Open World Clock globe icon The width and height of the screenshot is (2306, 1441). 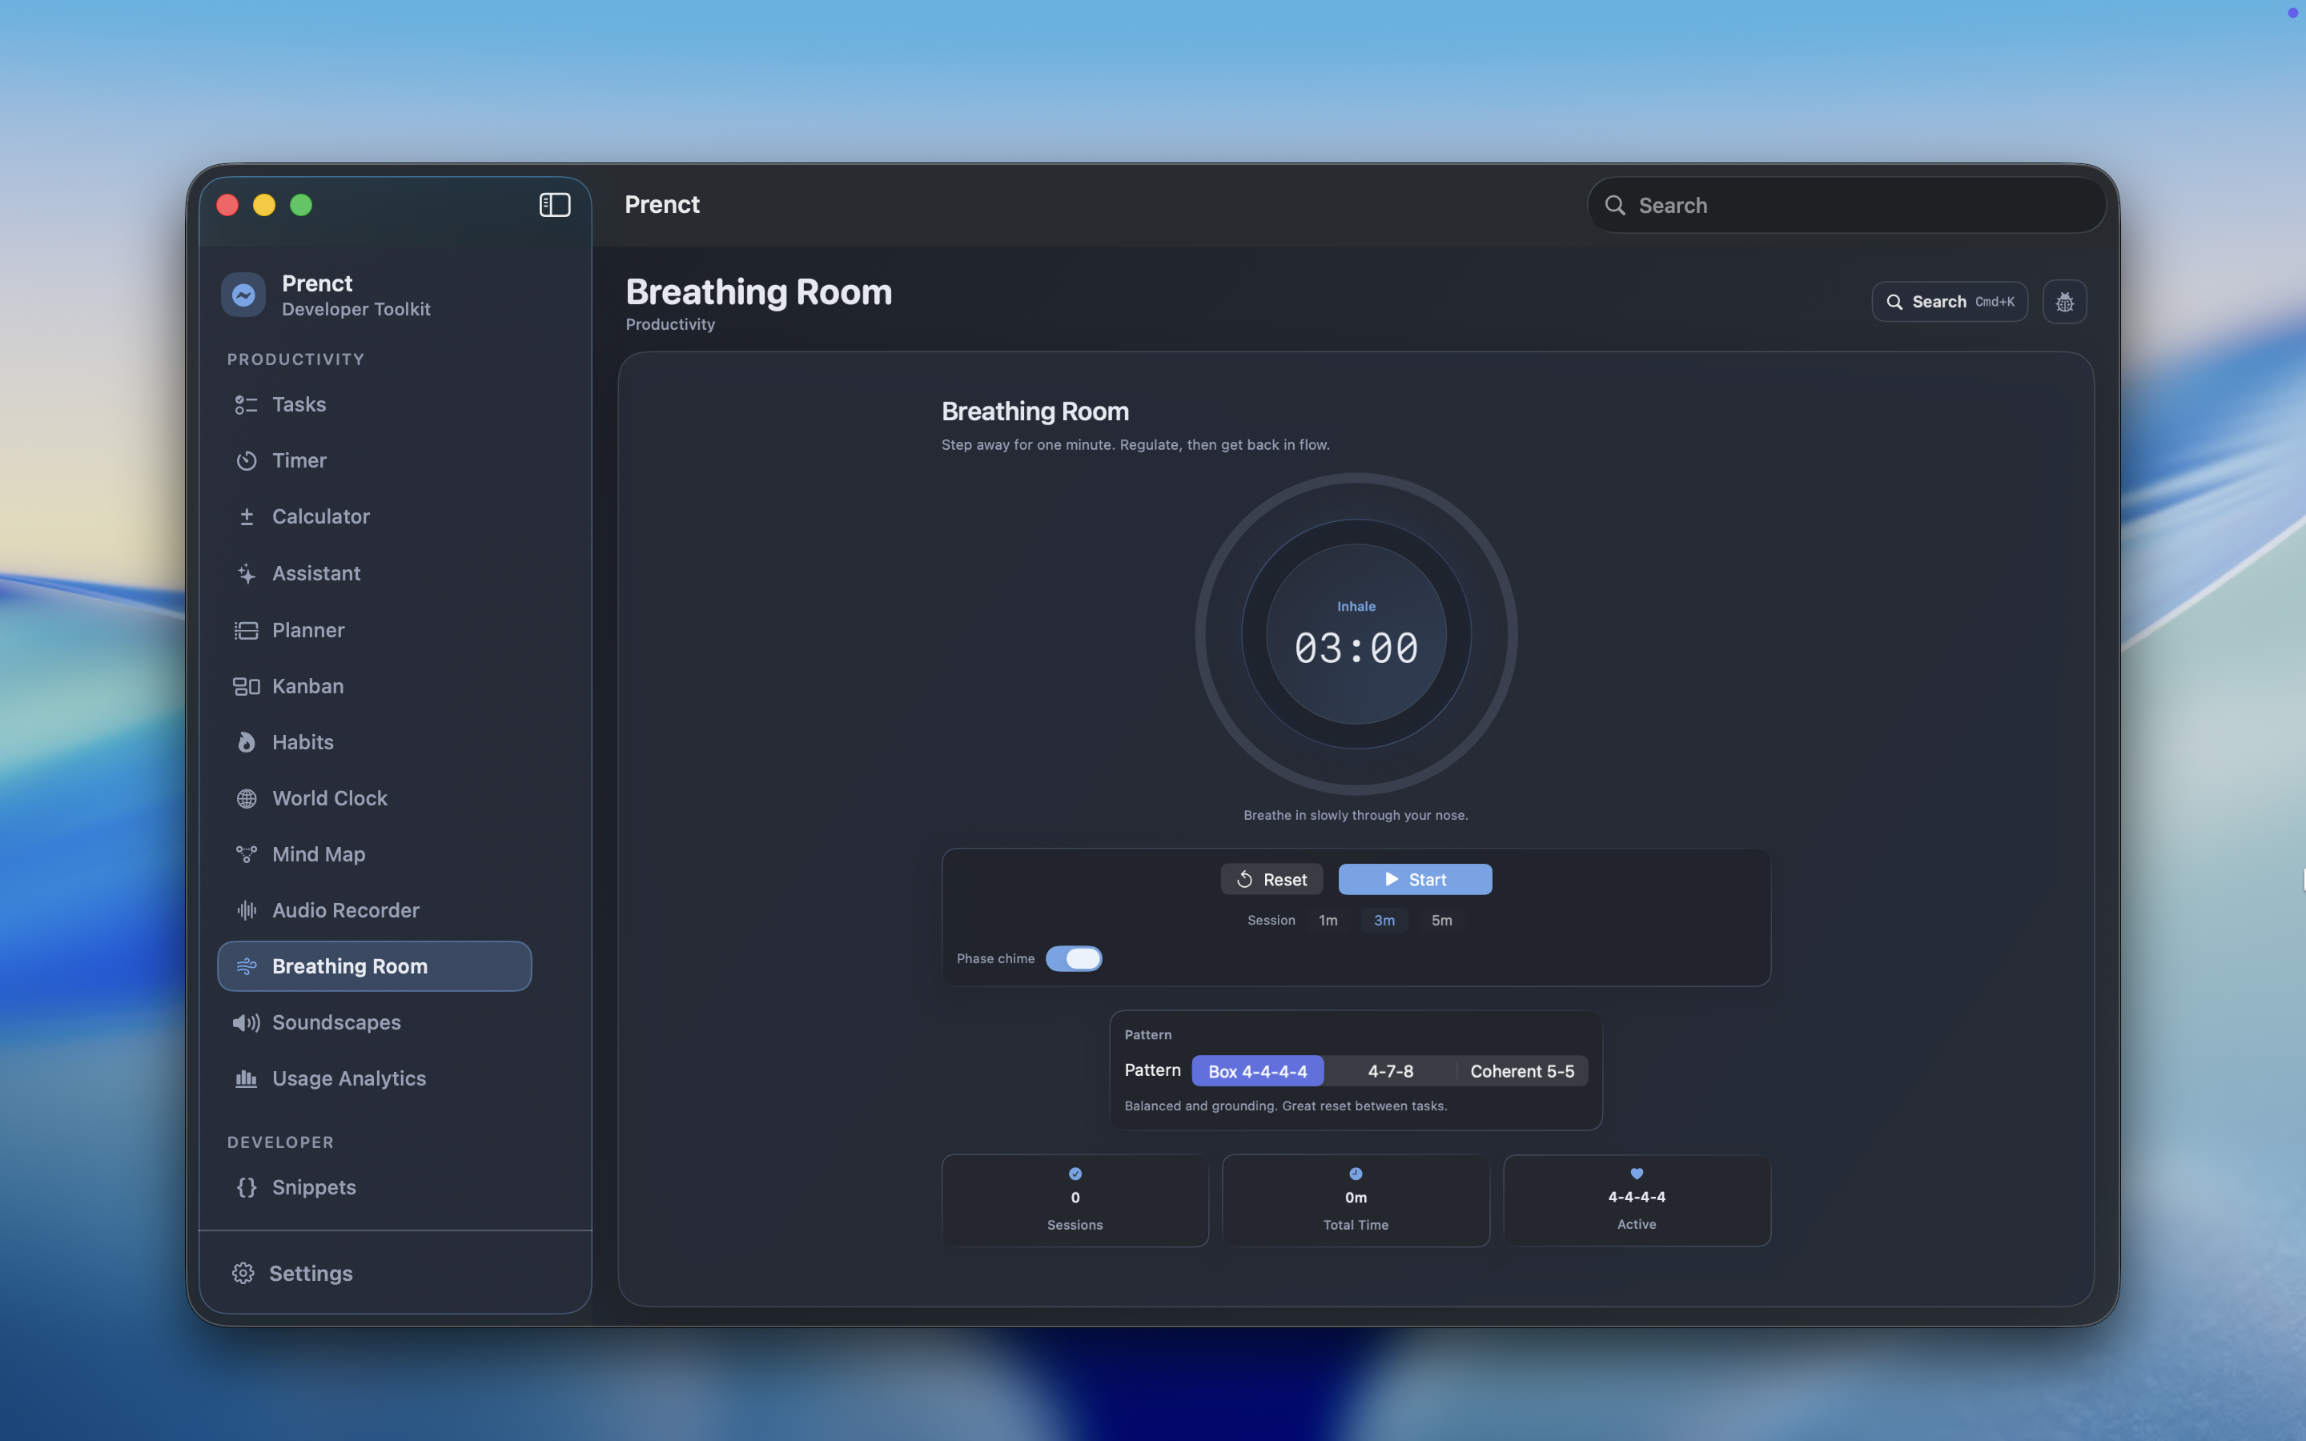click(x=246, y=799)
